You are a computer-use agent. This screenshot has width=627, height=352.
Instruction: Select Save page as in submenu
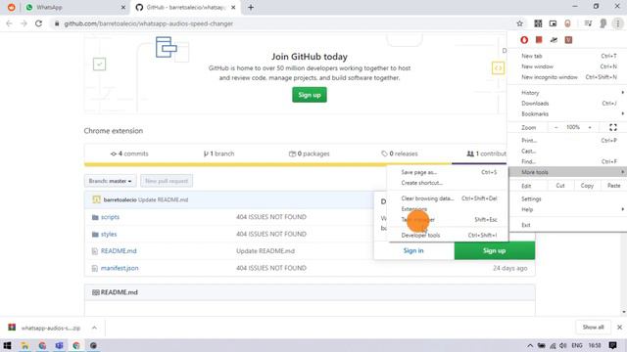[x=449, y=172]
